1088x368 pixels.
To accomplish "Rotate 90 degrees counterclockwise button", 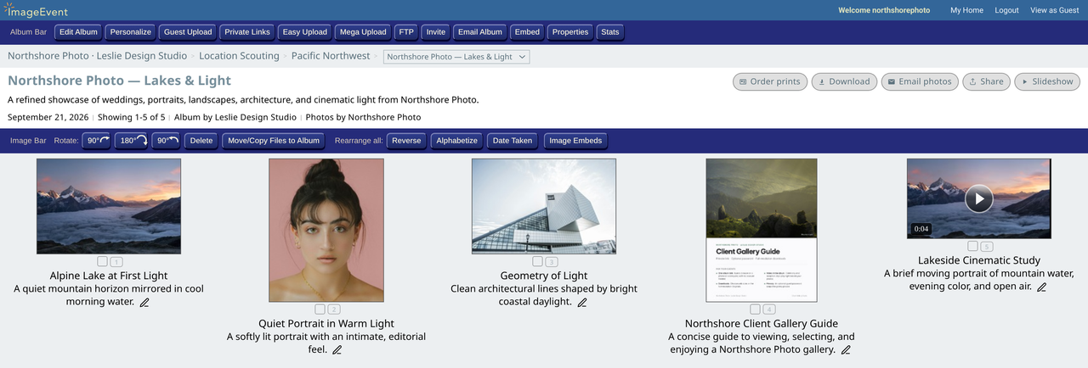I will [x=166, y=141].
